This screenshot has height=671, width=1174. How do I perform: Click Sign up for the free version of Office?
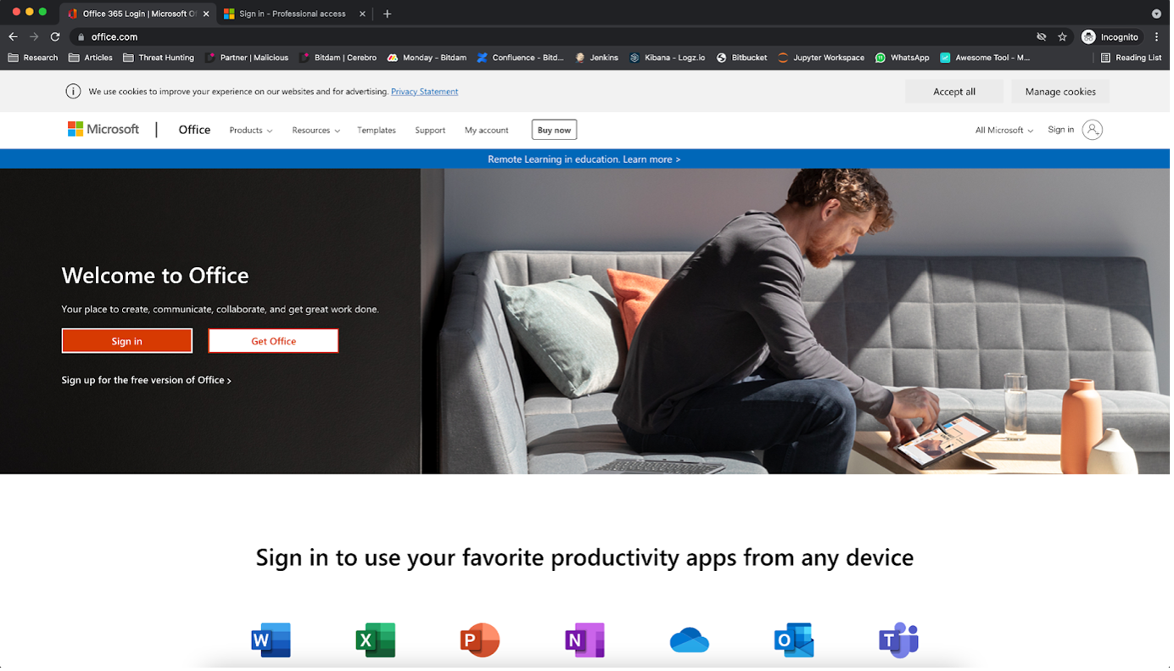coord(147,382)
